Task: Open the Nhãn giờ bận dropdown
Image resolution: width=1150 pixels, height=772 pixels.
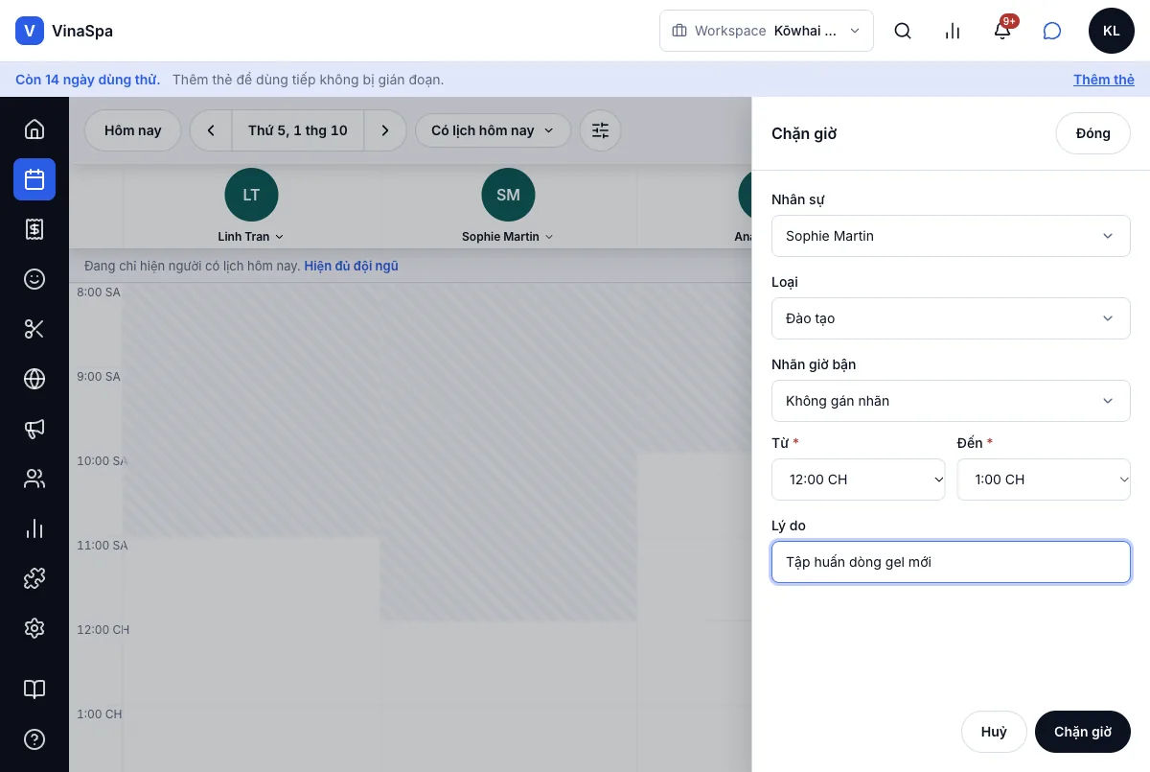Action: click(951, 401)
